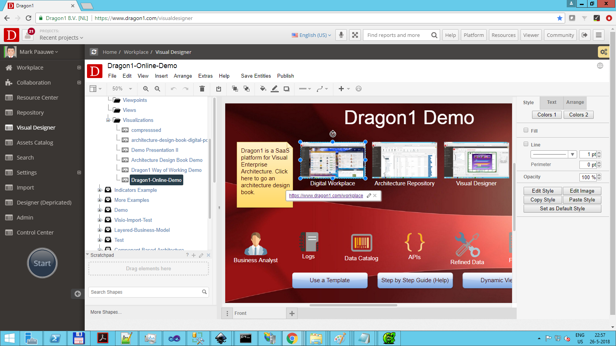Screen dimensions: 616x346
Task: Click the globe icon above format panel
Action: tap(600, 66)
